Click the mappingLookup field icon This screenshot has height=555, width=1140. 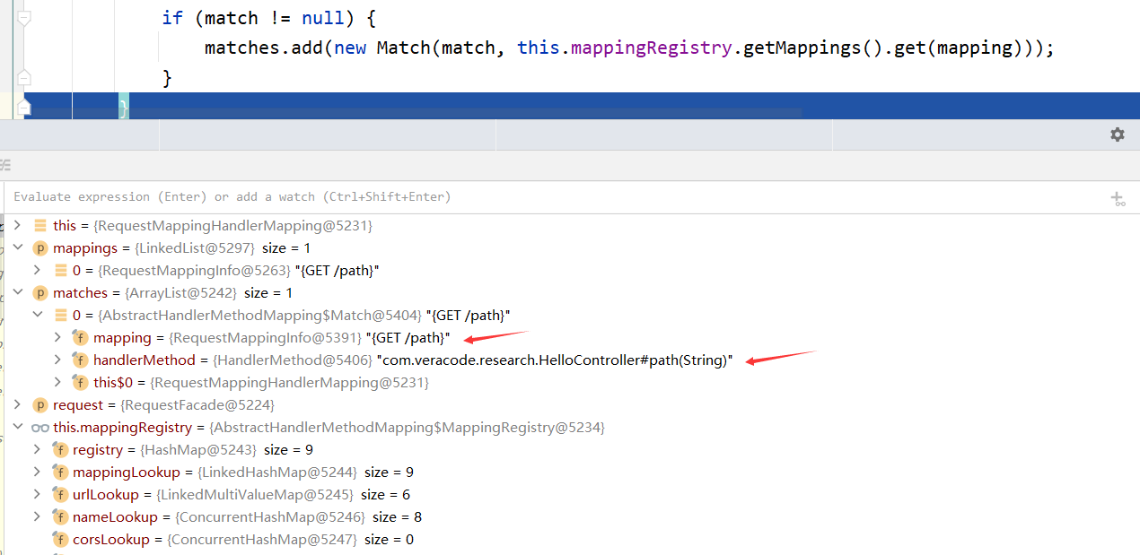(x=60, y=472)
